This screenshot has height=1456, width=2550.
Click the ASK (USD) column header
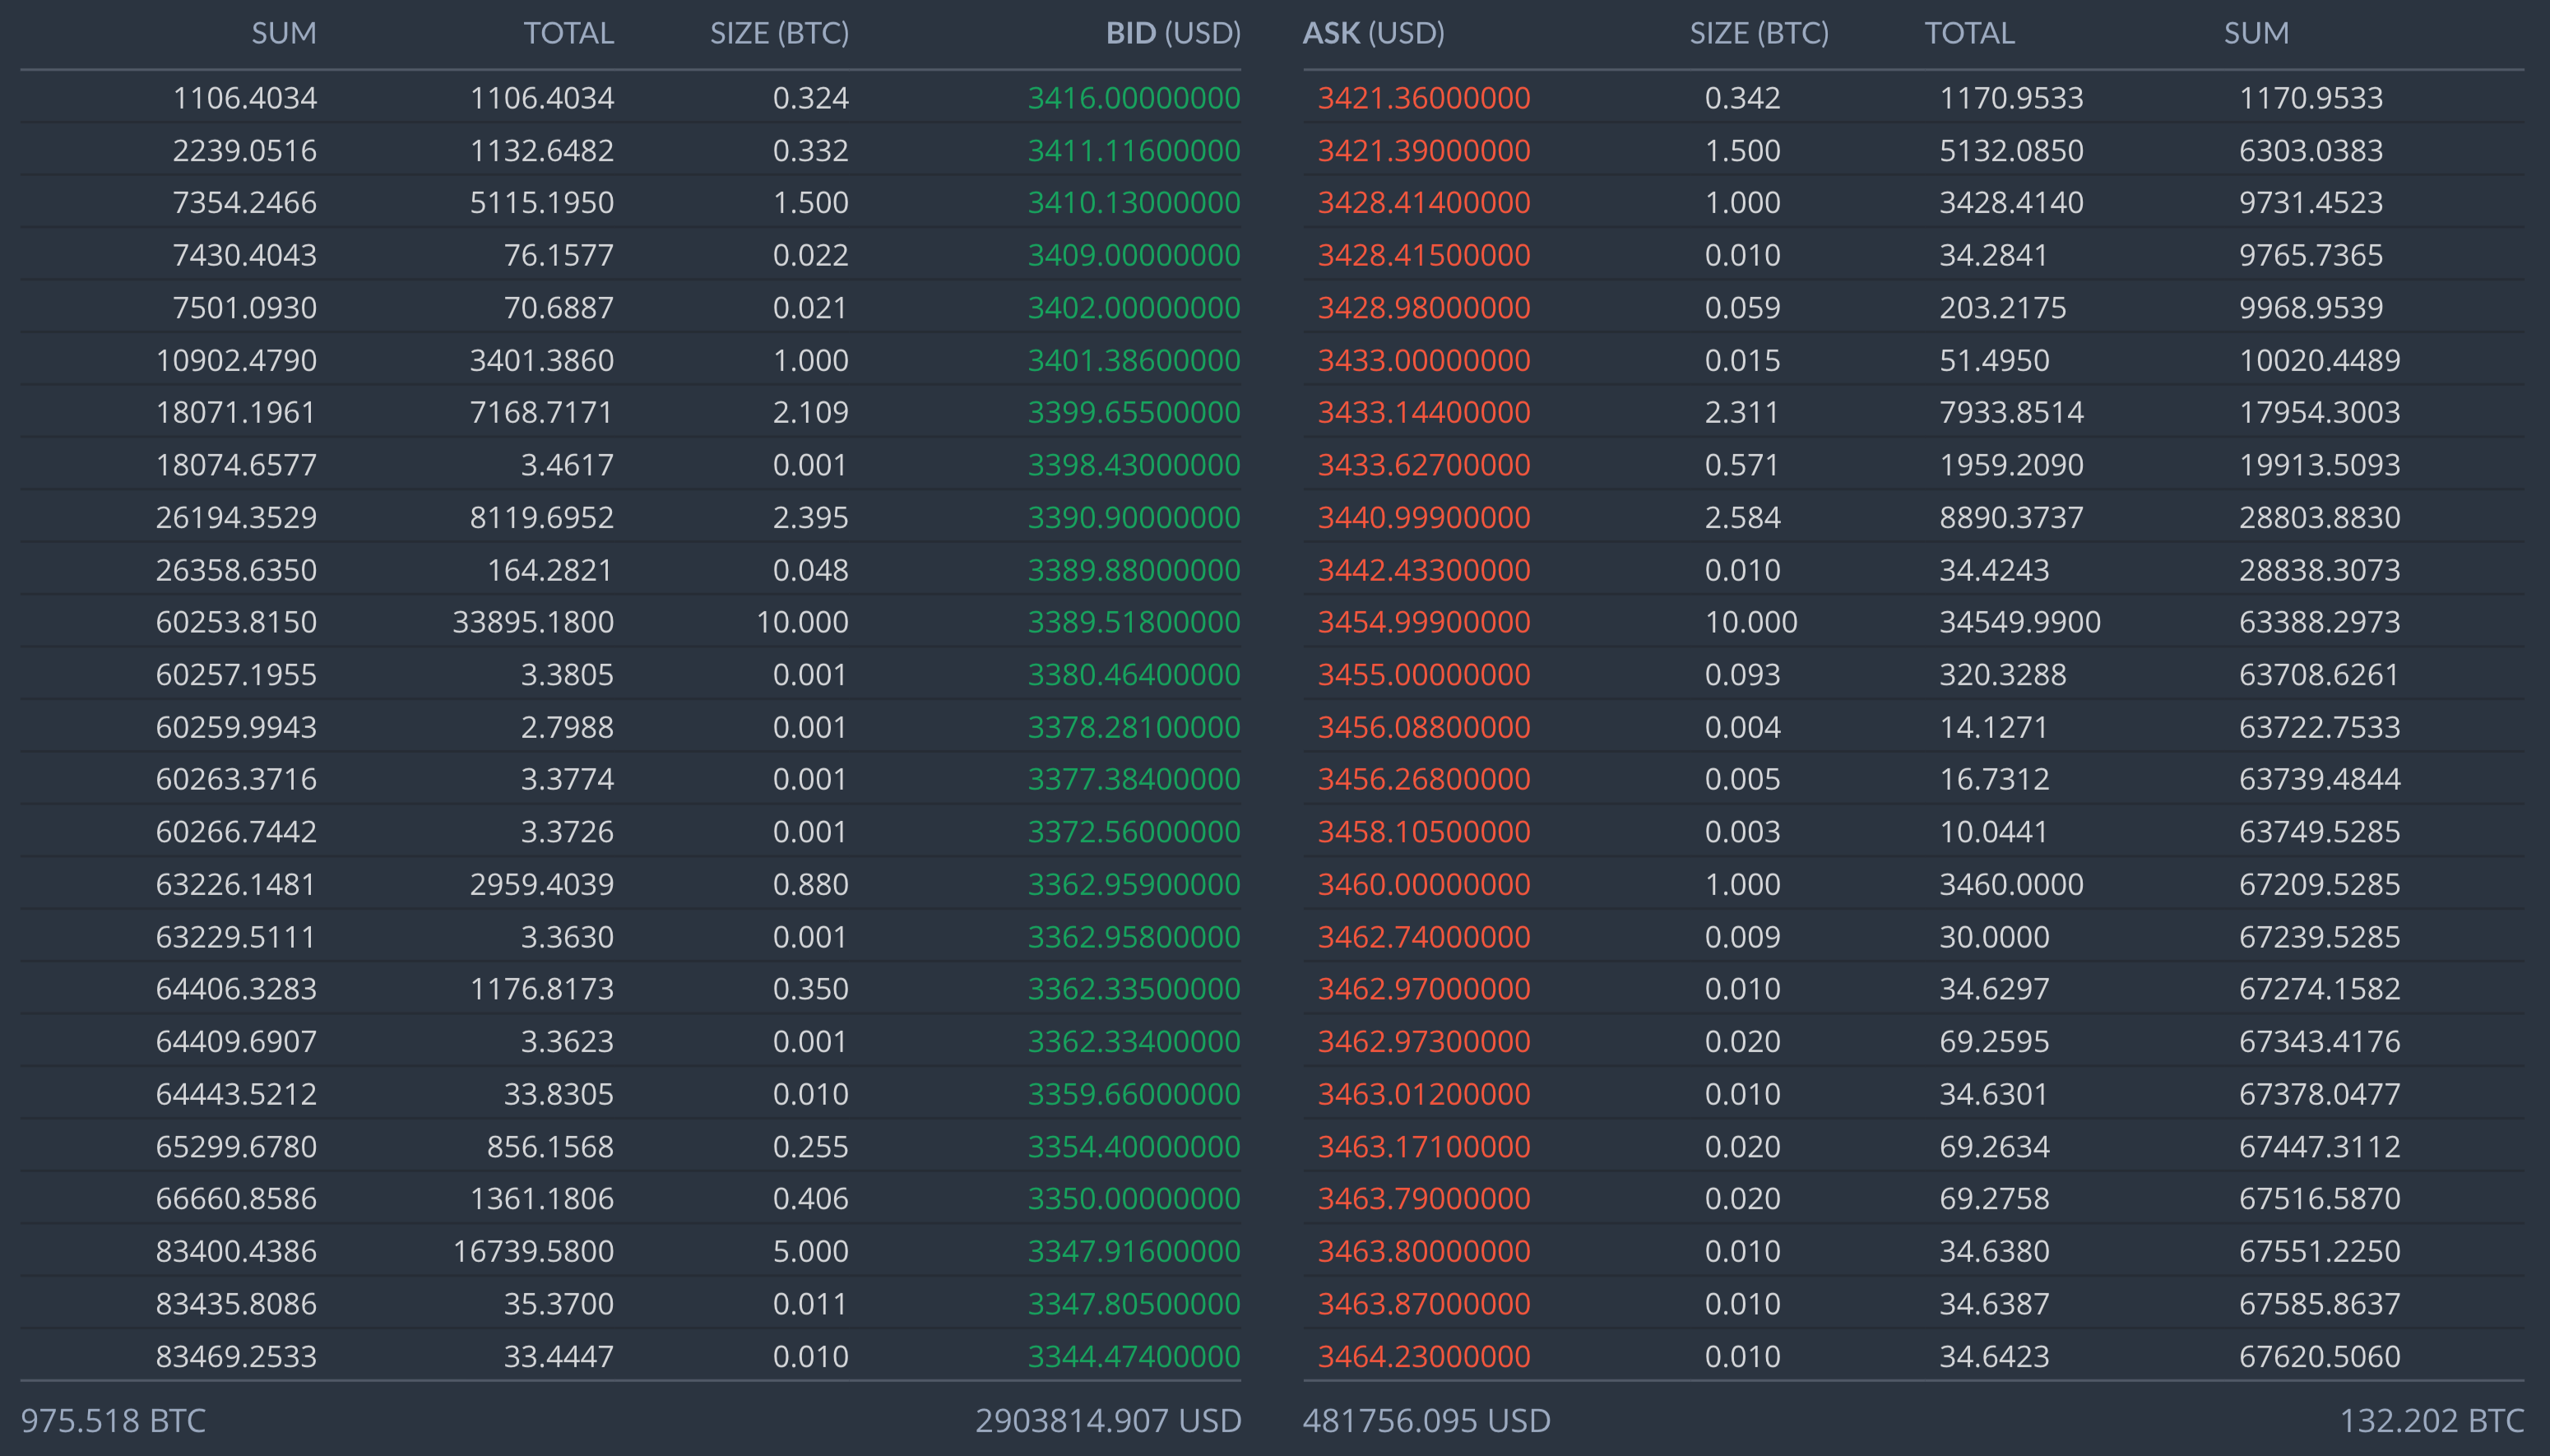(1373, 33)
